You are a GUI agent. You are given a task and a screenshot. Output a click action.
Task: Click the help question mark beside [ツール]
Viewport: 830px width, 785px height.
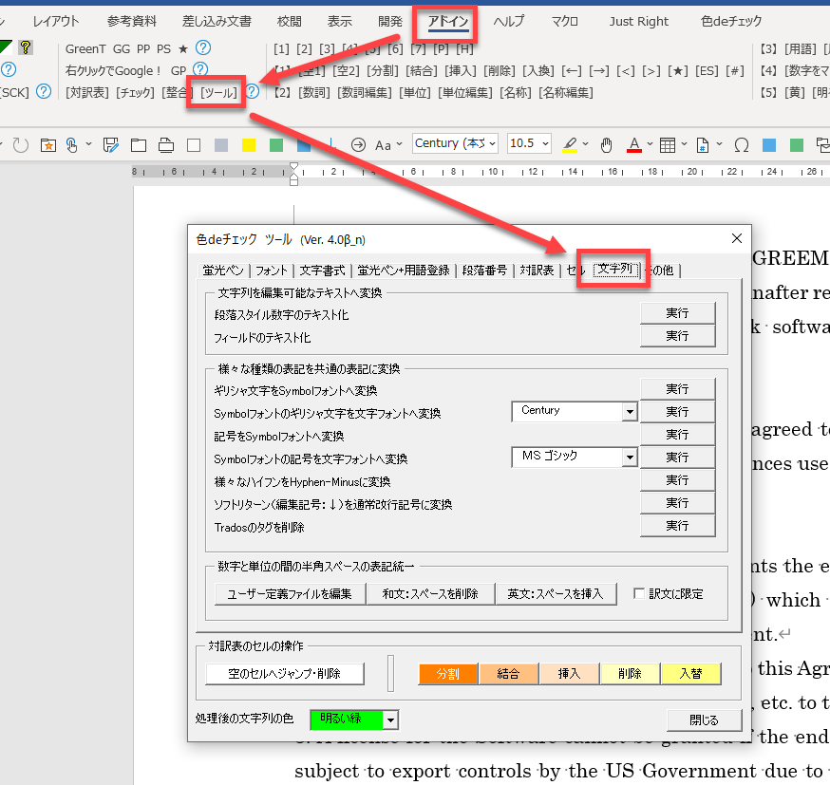tap(253, 92)
